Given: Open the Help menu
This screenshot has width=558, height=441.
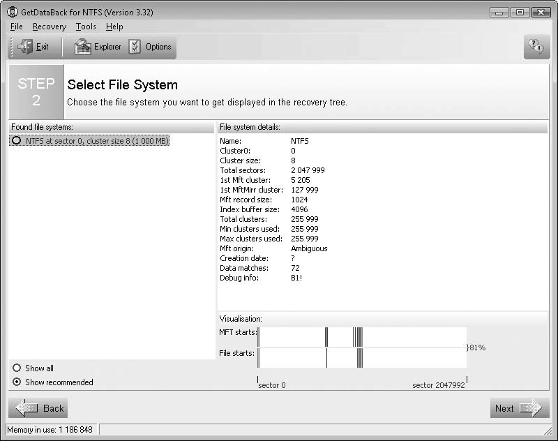Looking at the screenshot, I should [x=114, y=27].
